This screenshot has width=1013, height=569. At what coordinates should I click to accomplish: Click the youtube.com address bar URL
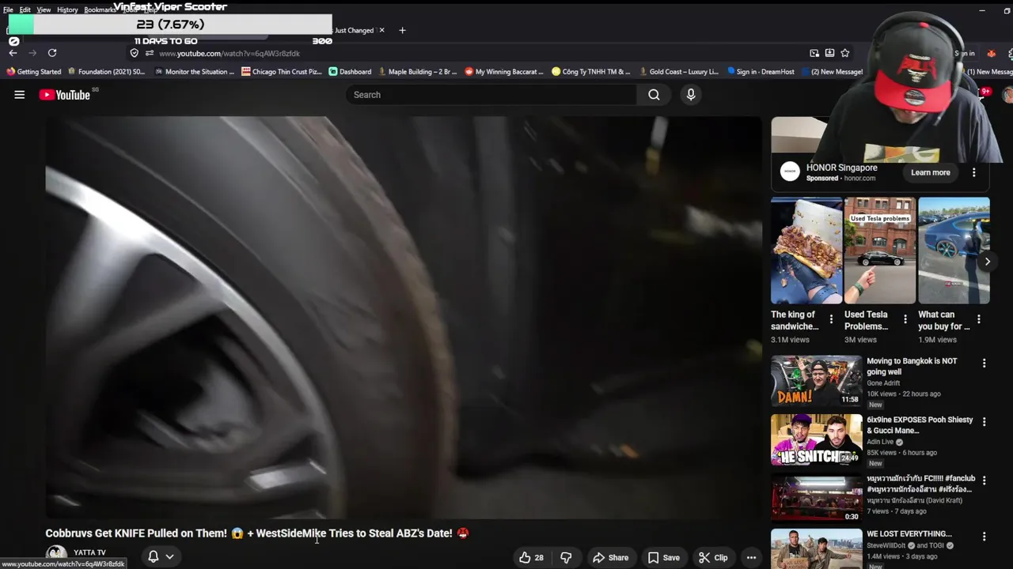pyautogui.click(x=230, y=53)
